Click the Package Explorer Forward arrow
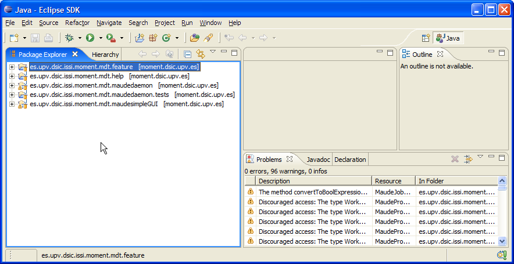 coord(156,54)
